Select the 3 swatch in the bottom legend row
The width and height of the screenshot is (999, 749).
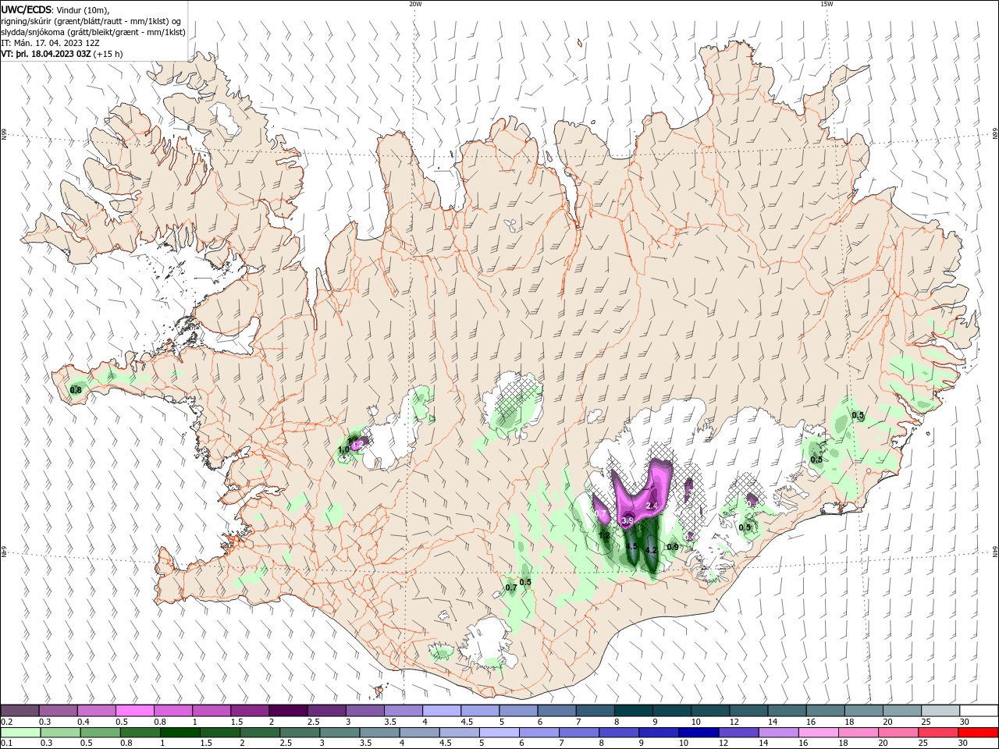tap(340, 733)
